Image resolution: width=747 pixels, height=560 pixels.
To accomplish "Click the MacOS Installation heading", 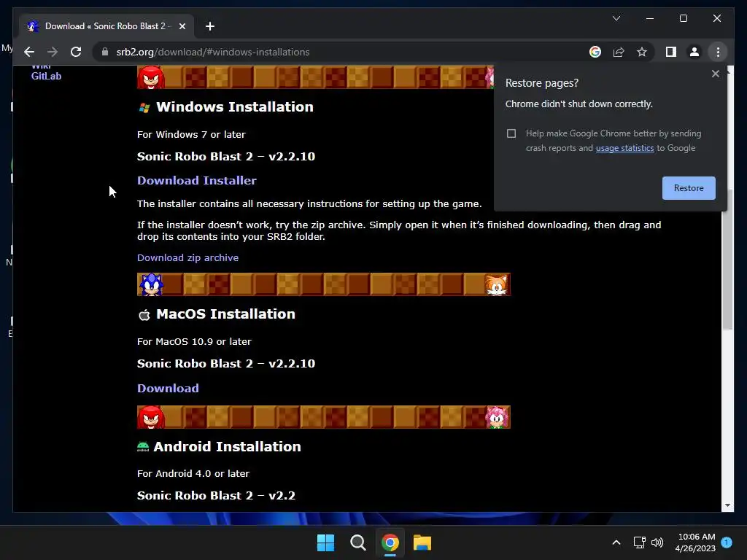I will pyautogui.click(x=226, y=314).
